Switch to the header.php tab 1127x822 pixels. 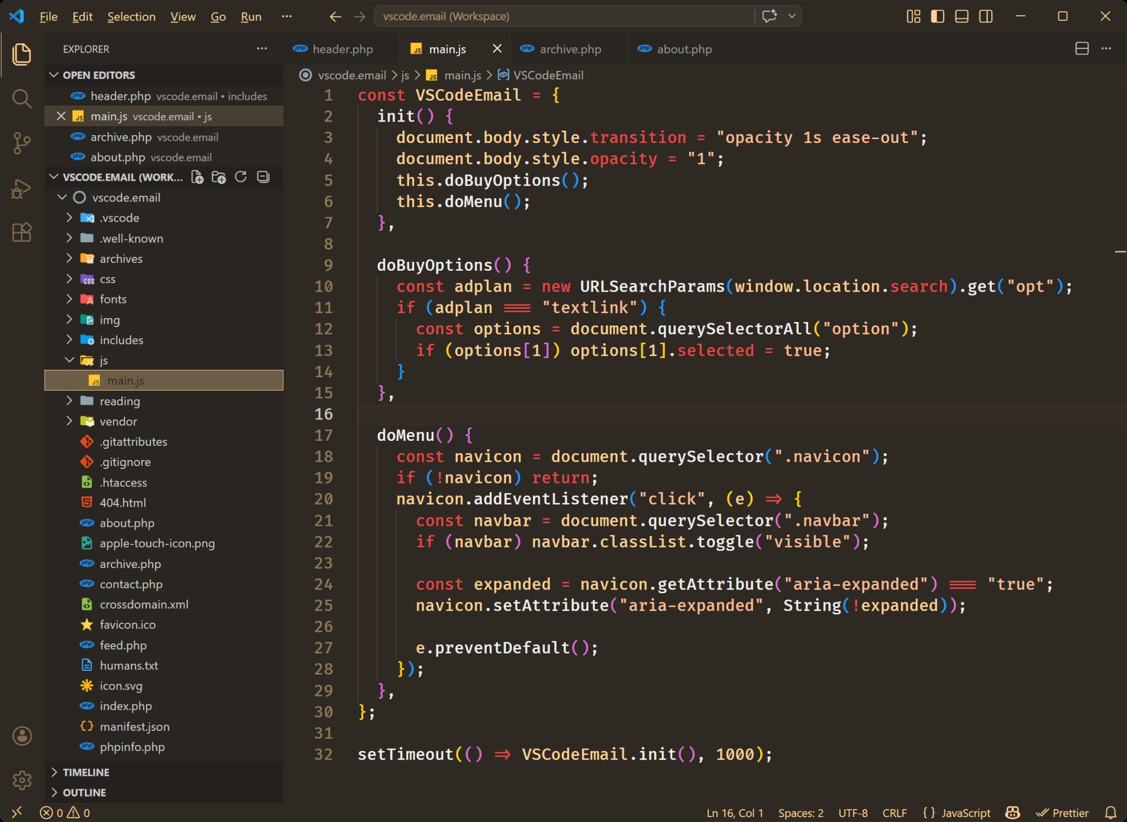coord(341,49)
